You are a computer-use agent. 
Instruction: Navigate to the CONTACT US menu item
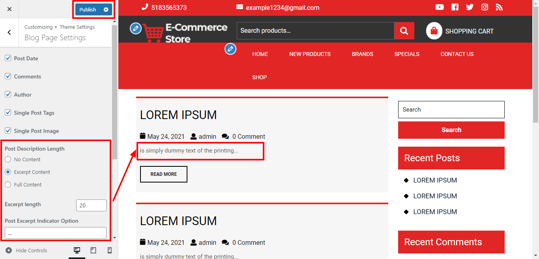point(457,54)
